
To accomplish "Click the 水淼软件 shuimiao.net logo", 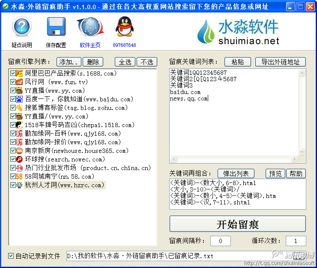I will pyautogui.click(x=238, y=32).
